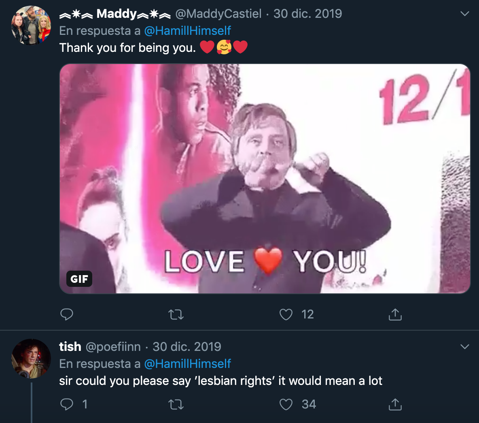This screenshot has height=423, width=479.
Task: Click @HamillHimself mention in tish's reply
Action: click(x=187, y=364)
